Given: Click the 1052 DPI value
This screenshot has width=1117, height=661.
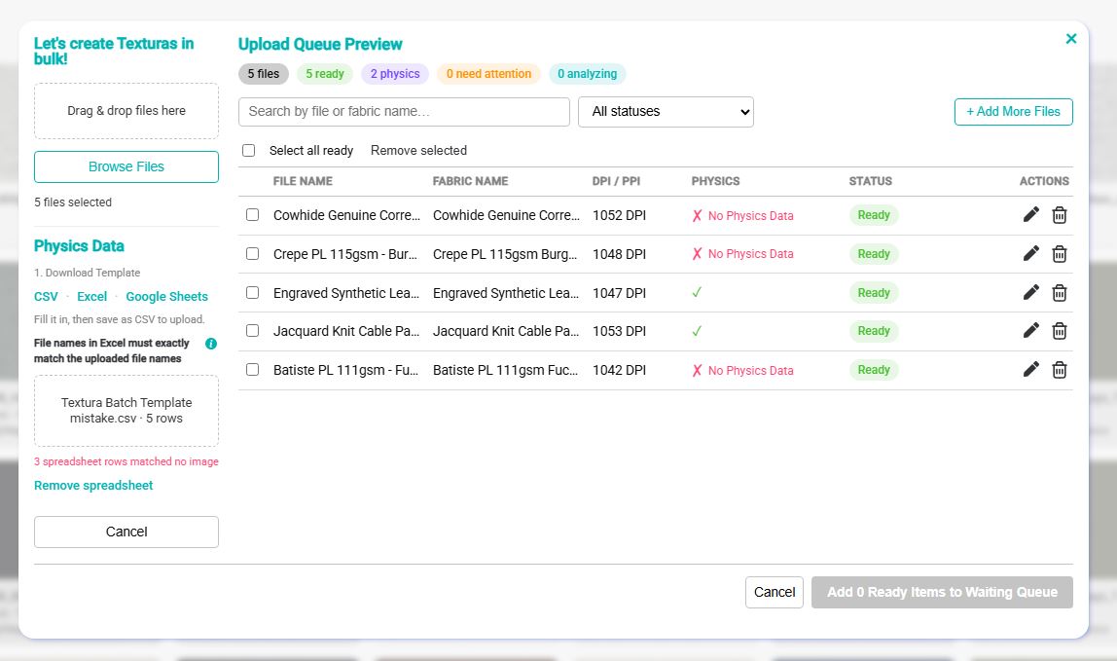Looking at the screenshot, I should click(619, 215).
